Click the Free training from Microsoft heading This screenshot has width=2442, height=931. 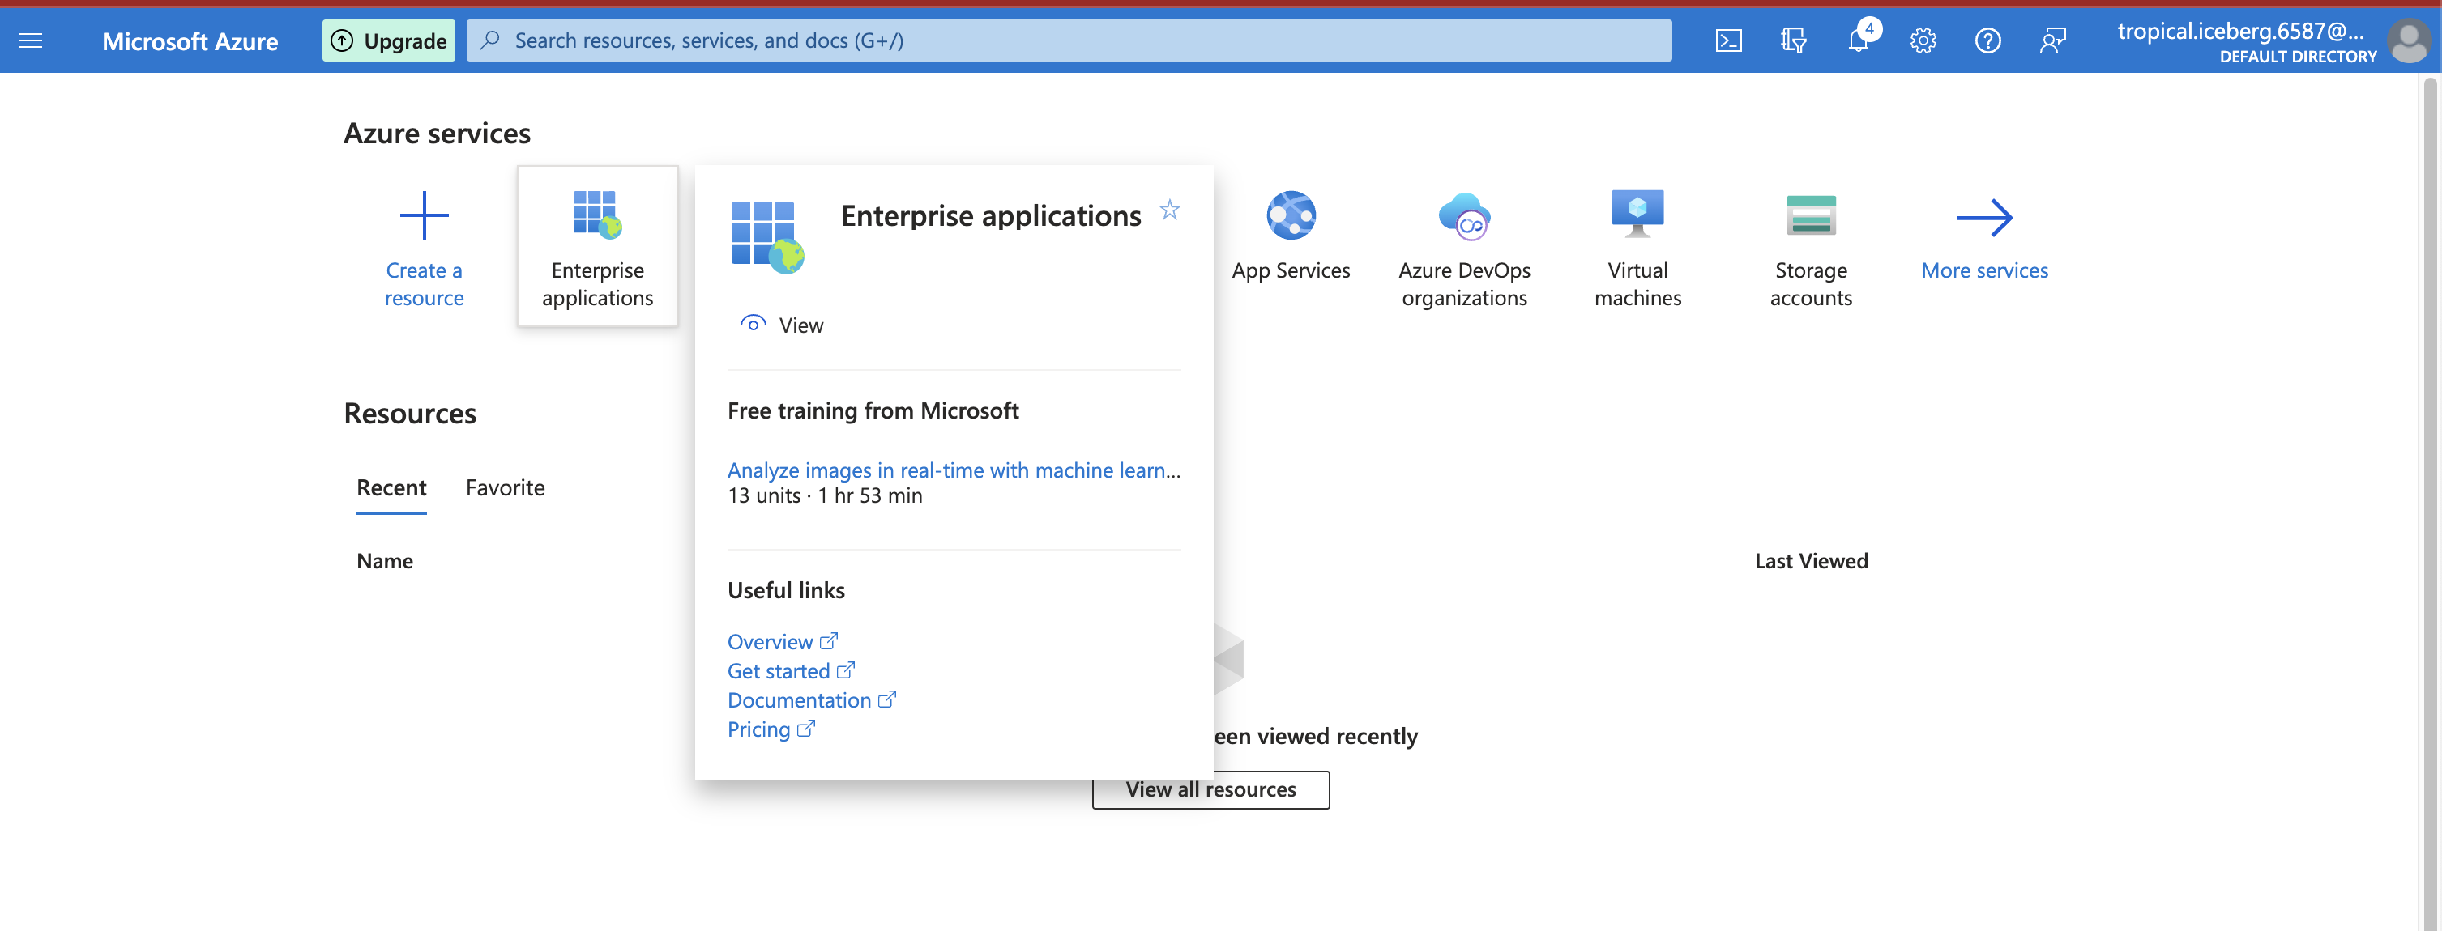tap(873, 411)
